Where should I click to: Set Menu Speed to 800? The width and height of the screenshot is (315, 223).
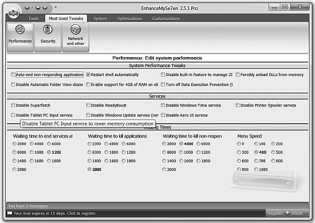273,161
